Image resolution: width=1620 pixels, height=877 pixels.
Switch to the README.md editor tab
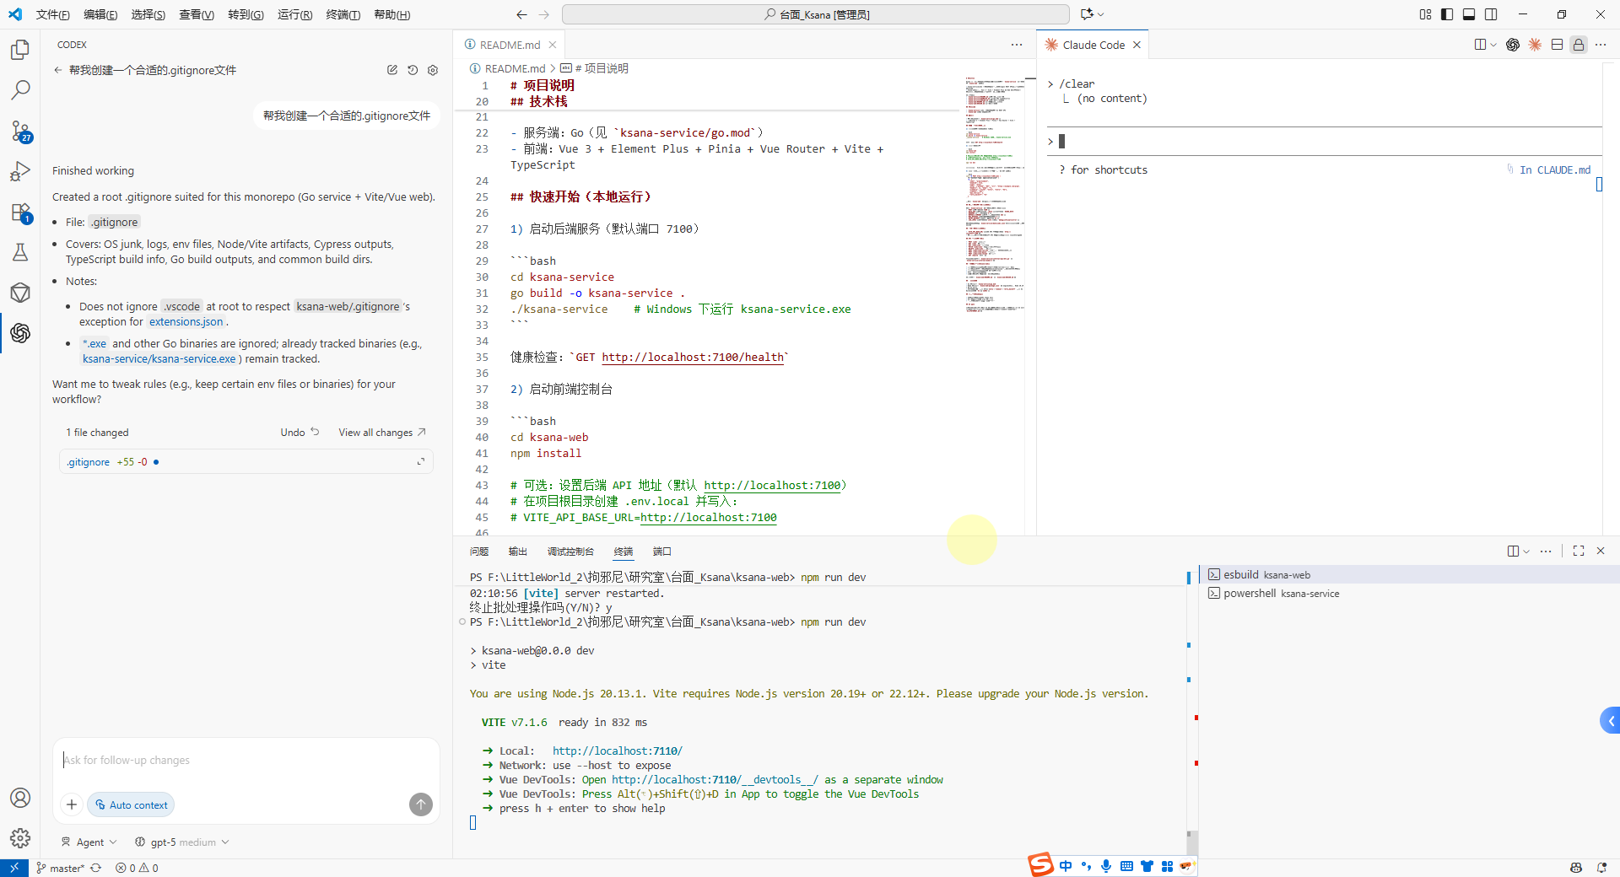pyautogui.click(x=510, y=45)
